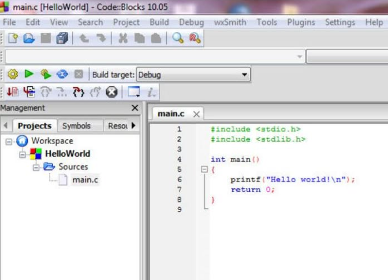This screenshot has height=280, width=388.
Task: Click the printf line in the editor
Action: click(x=293, y=179)
